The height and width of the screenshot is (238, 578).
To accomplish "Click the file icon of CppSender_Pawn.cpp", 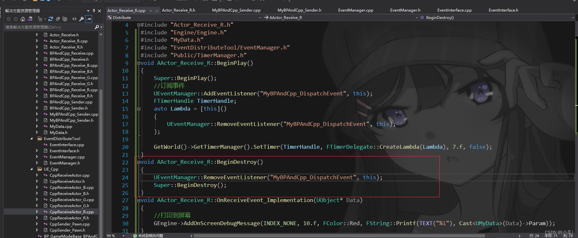I will point(46,224).
